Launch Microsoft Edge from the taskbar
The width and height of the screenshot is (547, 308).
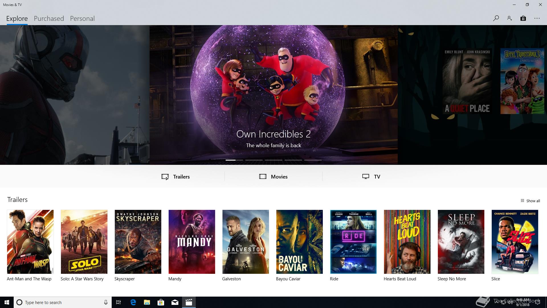coord(133,302)
